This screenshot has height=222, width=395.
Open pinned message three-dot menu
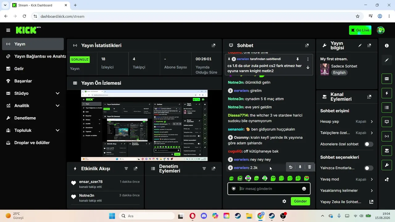308,59
